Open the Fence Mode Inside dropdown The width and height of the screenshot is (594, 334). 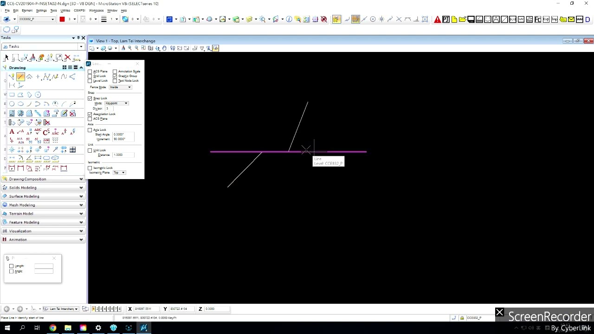pyautogui.click(x=120, y=87)
